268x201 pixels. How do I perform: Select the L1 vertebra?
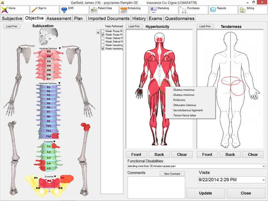49,146
